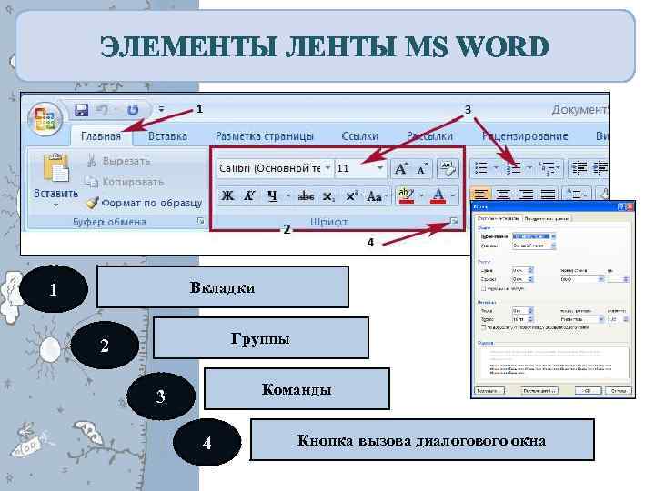Image resolution: width=655 pixels, height=491 pixels.
Task: Apply the text highlight color ab button
Action: [x=406, y=195]
